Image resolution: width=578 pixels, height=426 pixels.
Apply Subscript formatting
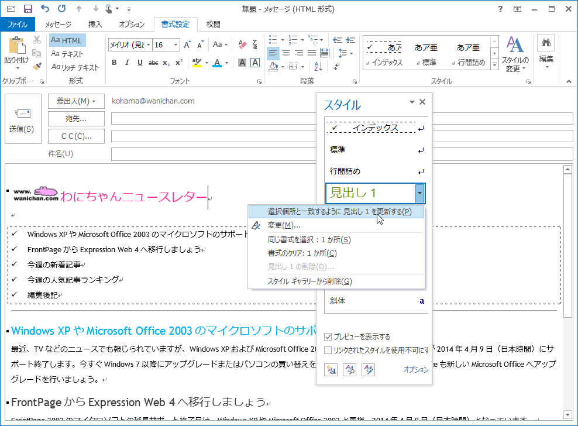point(166,63)
